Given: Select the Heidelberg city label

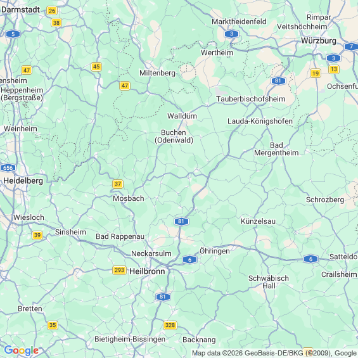Looking at the screenshot, I should click(23, 181).
